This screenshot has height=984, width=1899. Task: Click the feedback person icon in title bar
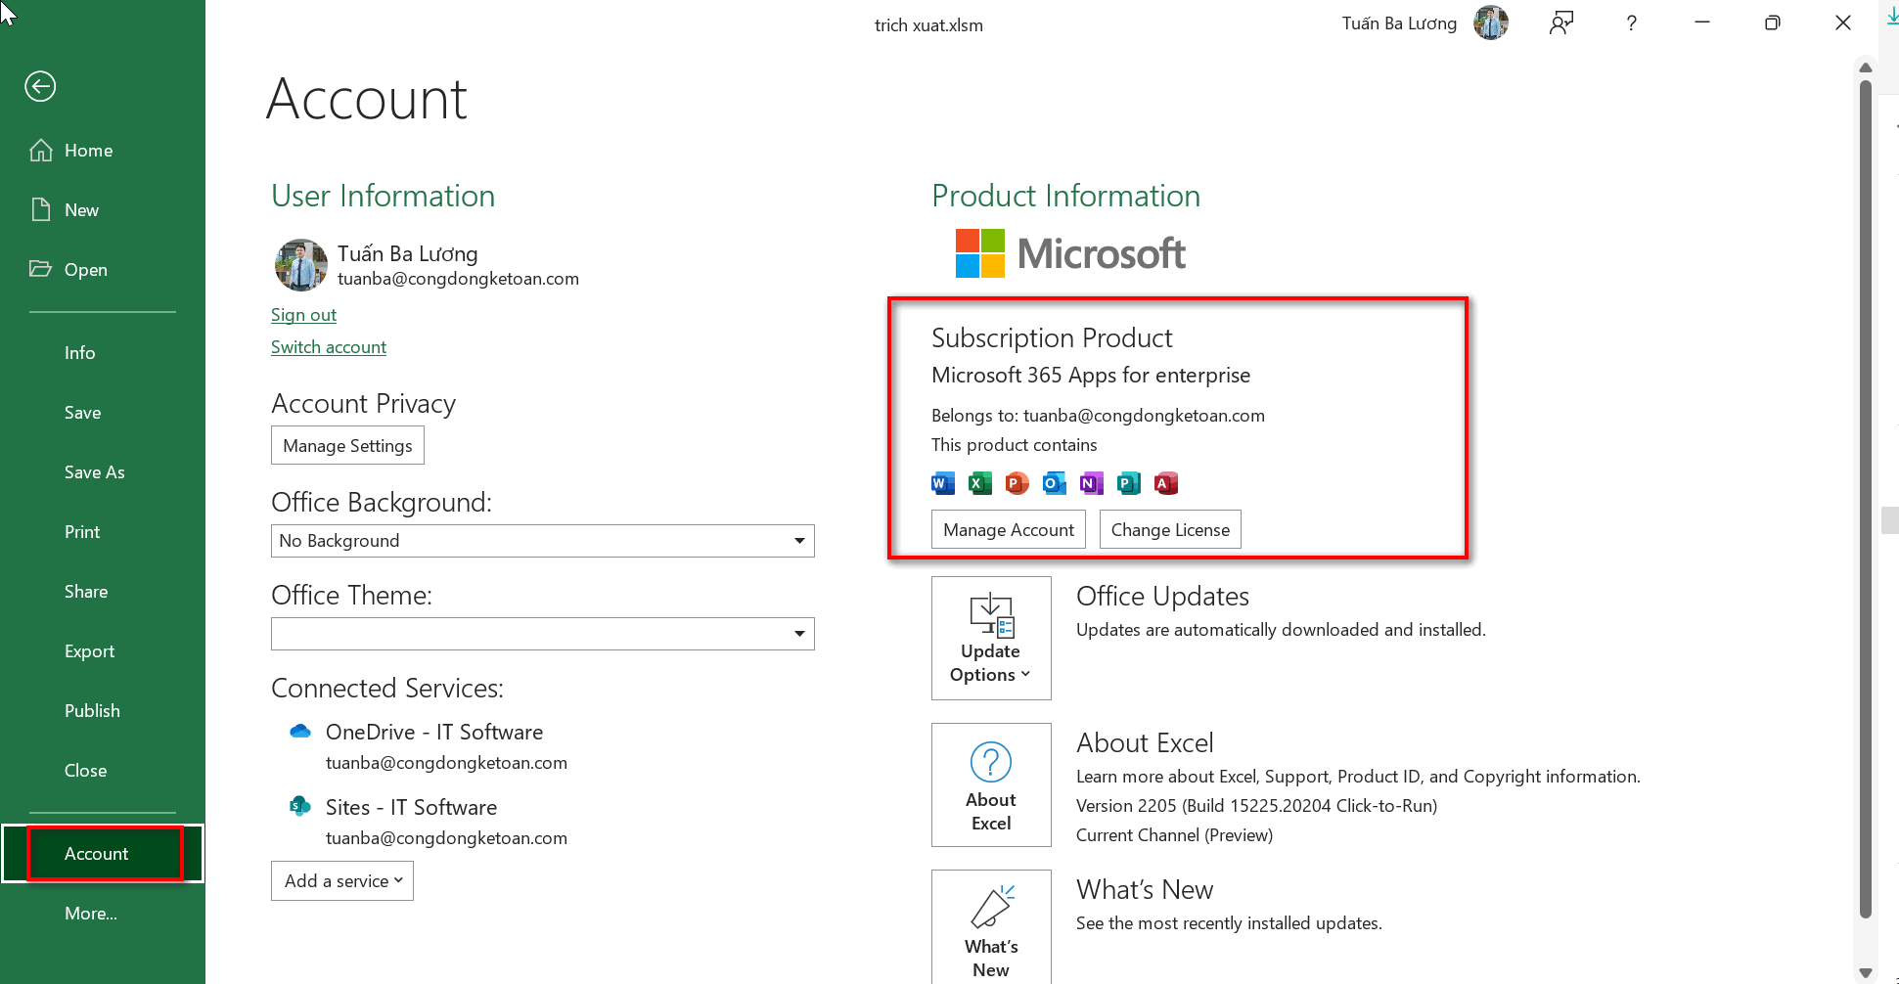click(1561, 22)
